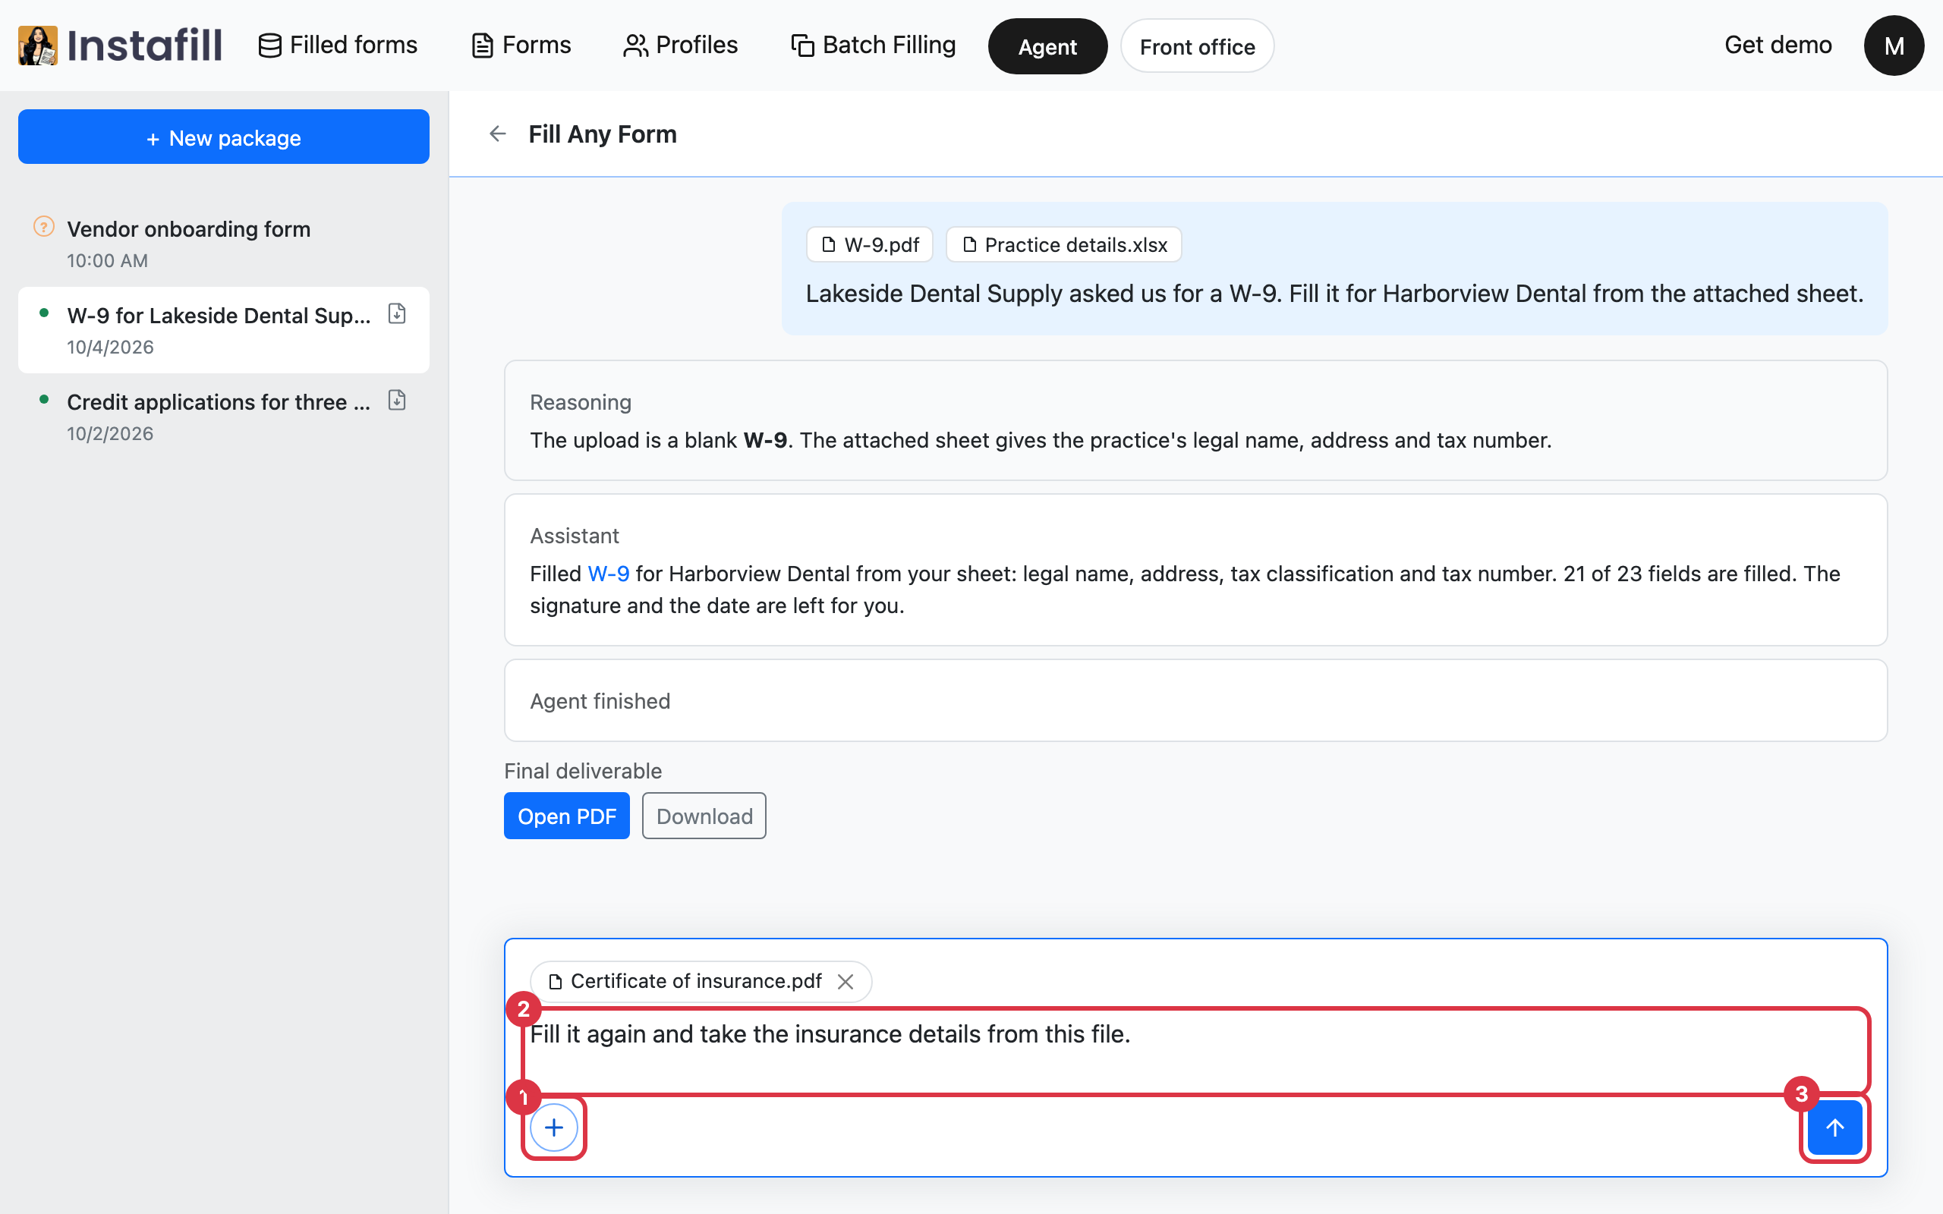Open Profiles section

[680, 45]
